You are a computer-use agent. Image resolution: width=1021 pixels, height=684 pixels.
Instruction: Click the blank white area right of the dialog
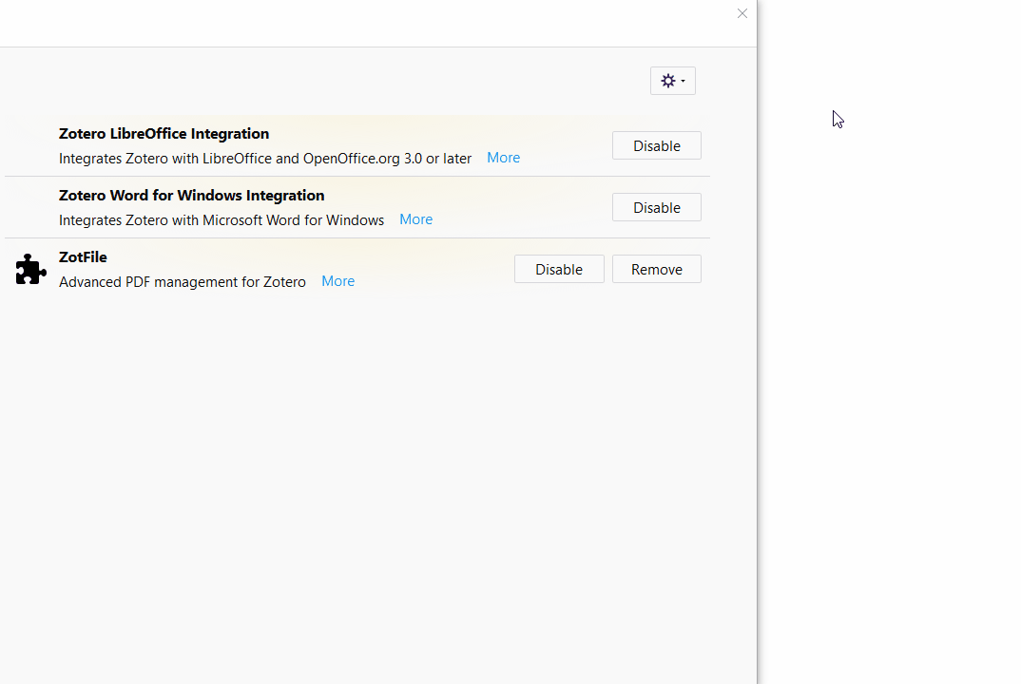pos(890,390)
